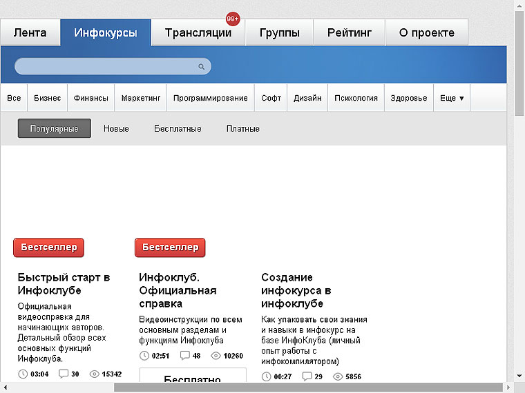Viewport: 525px width, 393px height.
Task: Filter by Новые courses
Action: coord(116,128)
